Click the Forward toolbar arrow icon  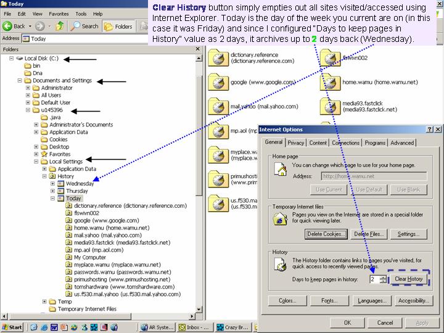pyautogui.click(x=40, y=27)
